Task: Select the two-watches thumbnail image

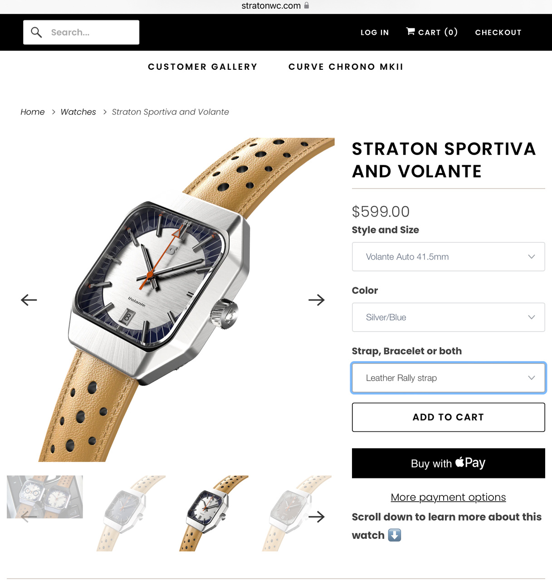Action: (45, 497)
